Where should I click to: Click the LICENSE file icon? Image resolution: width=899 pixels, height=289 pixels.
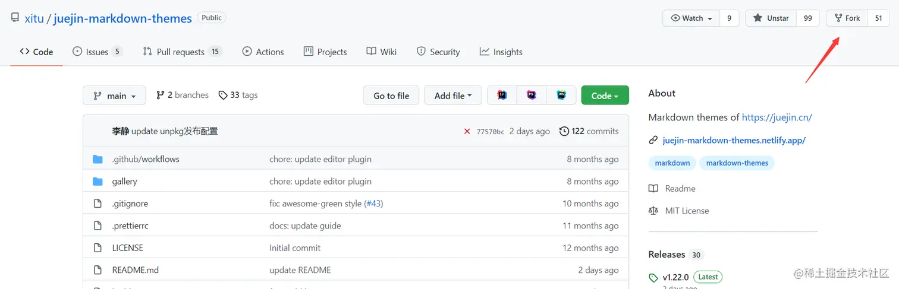coord(98,247)
